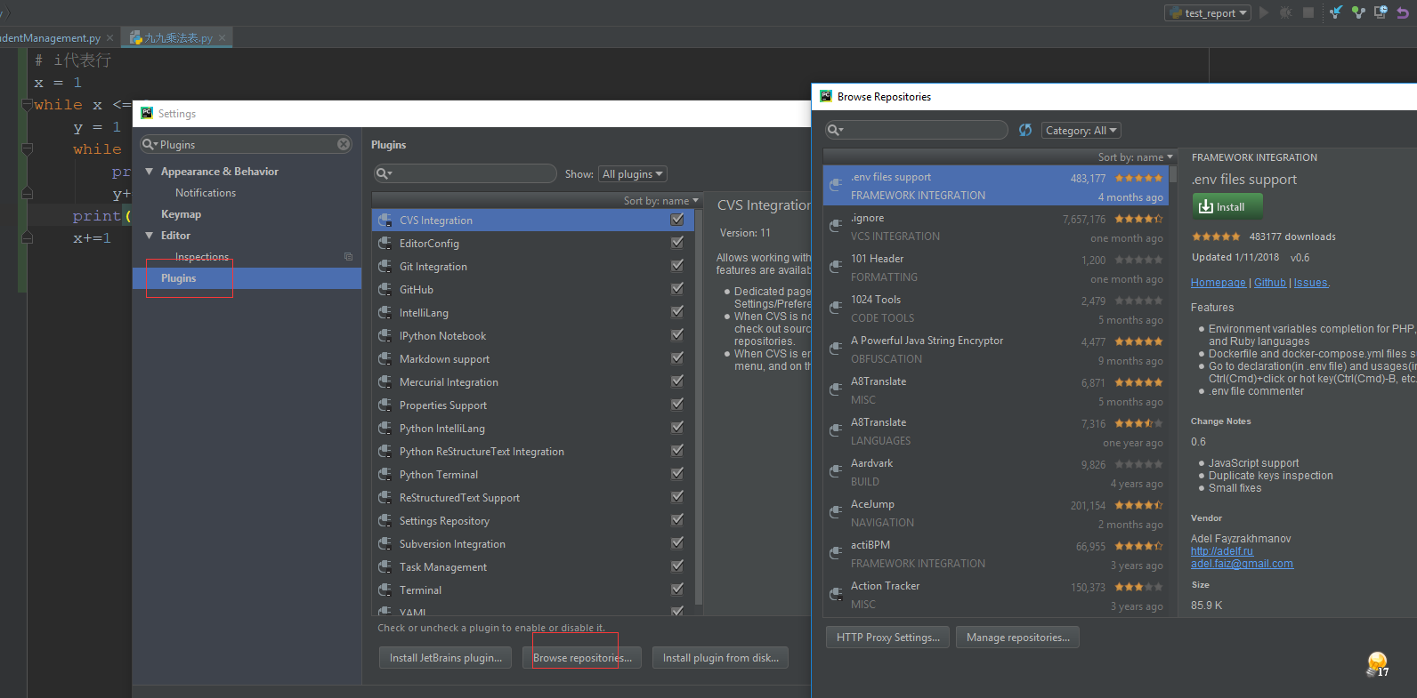This screenshot has width=1417, height=698.
Task: Toggle the Task Management checkbox
Action: [x=677, y=566]
